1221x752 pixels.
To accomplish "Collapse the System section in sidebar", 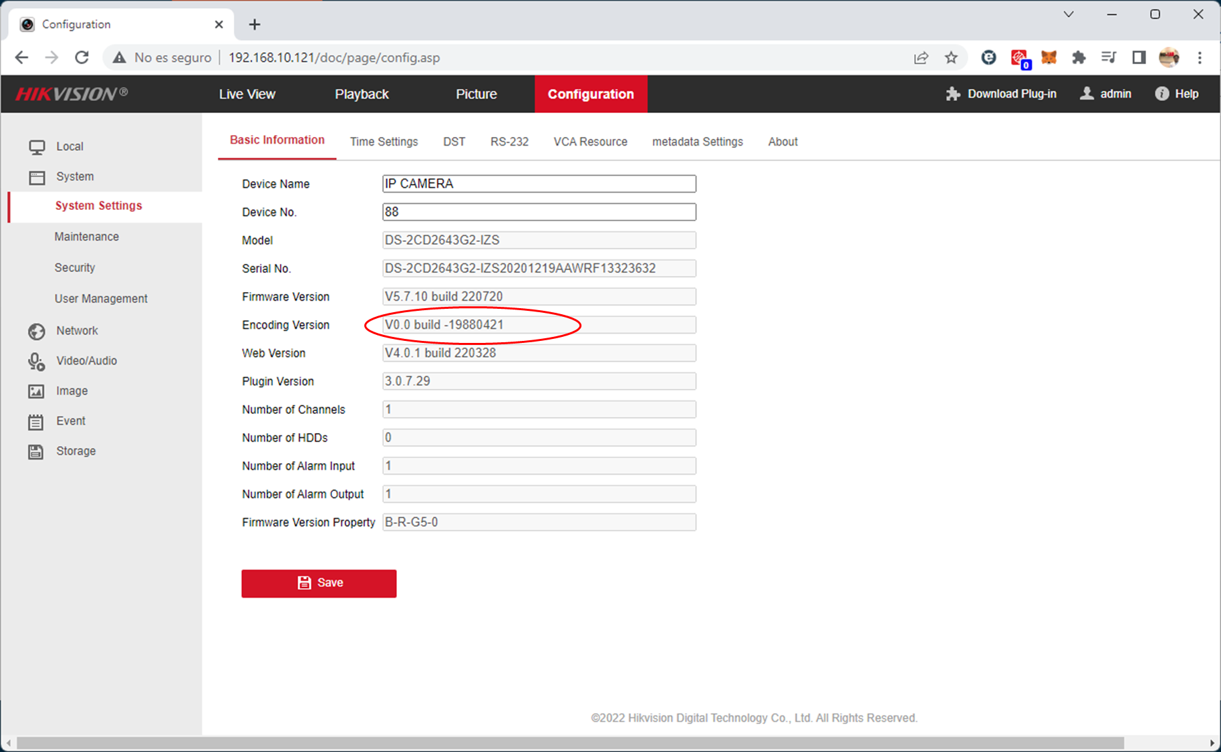I will [74, 176].
